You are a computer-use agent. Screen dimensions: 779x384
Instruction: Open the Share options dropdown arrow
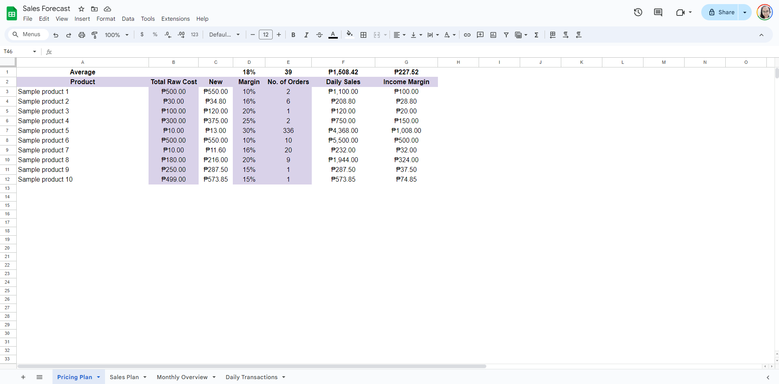click(745, 12)
